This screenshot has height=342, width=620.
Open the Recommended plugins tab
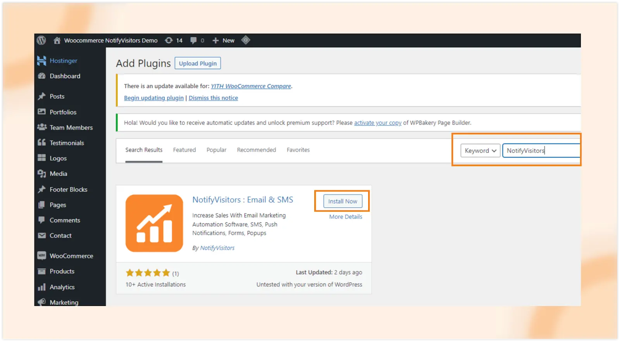click(257, 150)
